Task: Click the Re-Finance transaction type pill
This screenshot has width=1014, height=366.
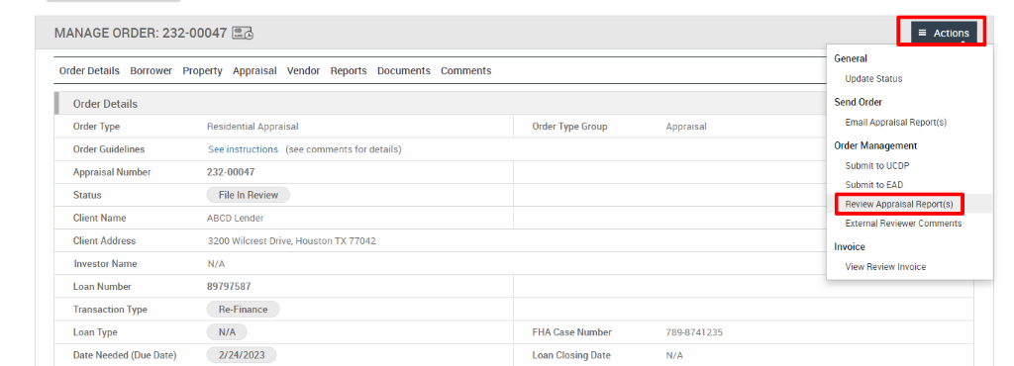Action: pos(244,310)
